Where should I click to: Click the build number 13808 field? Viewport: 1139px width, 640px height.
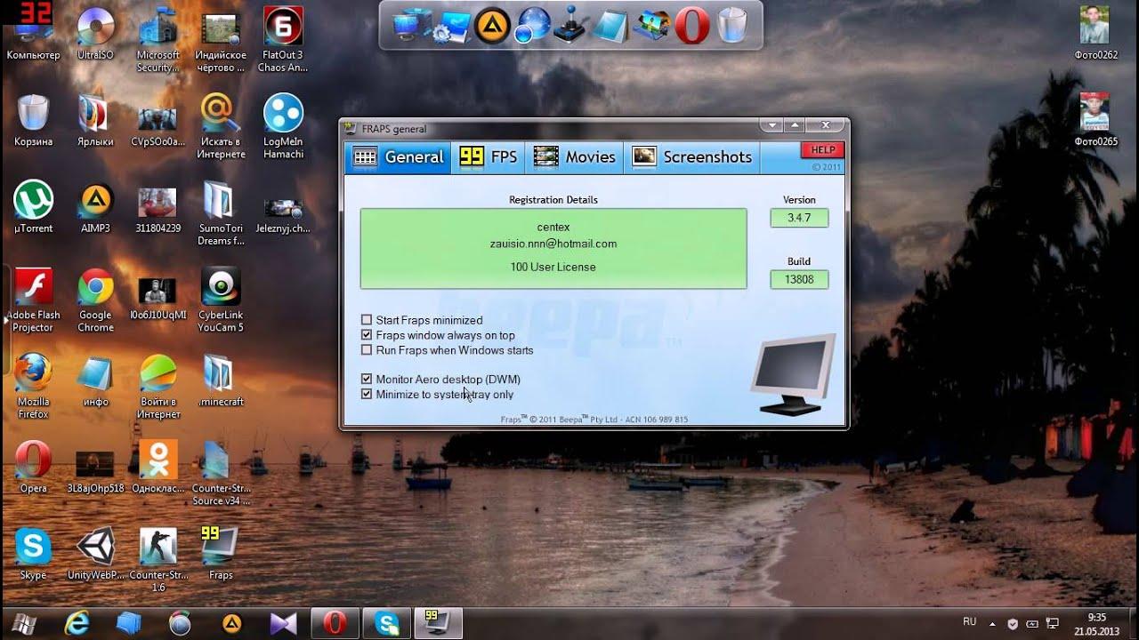[799, 279]
